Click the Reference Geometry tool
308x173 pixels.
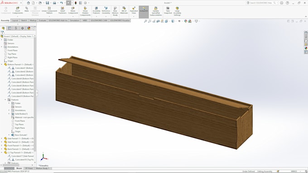click(106, 10)
